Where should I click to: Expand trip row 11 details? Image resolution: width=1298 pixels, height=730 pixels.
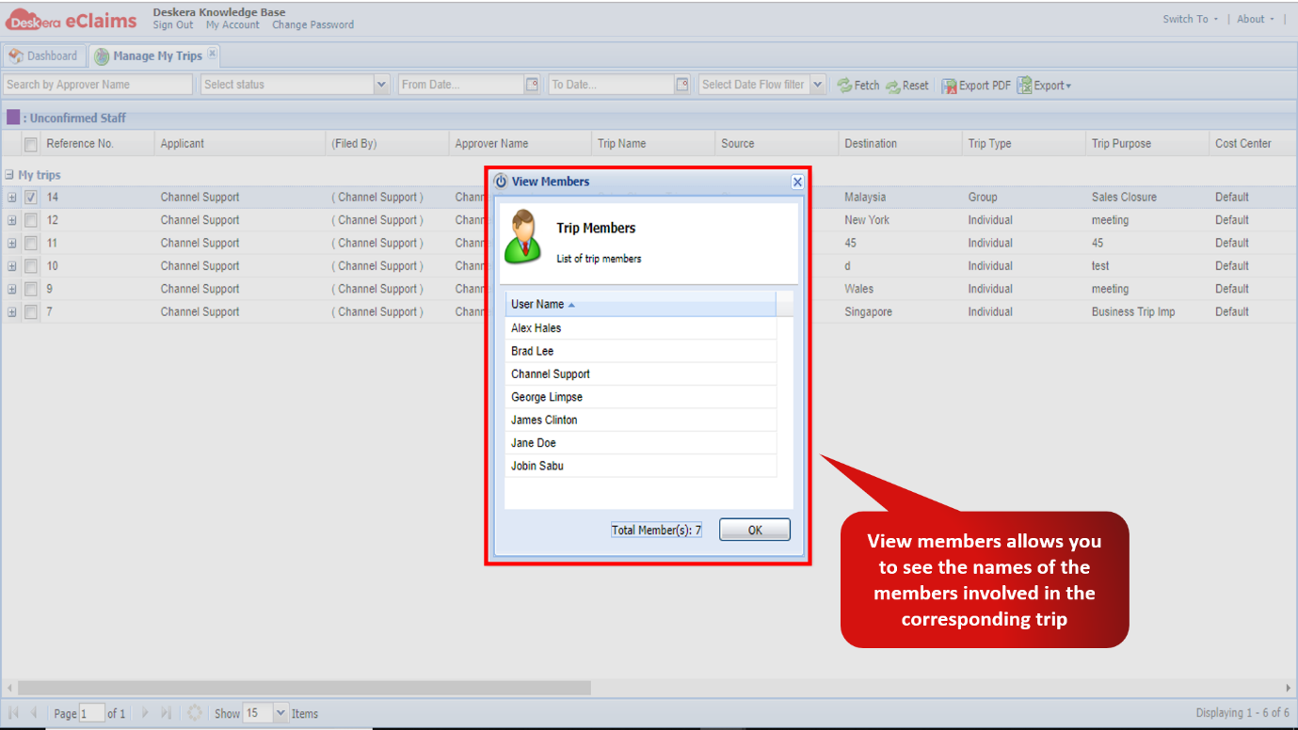(x=12, y=243)
